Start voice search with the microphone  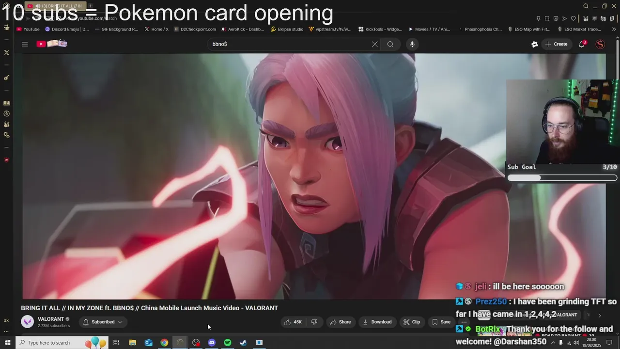(412, 44)
